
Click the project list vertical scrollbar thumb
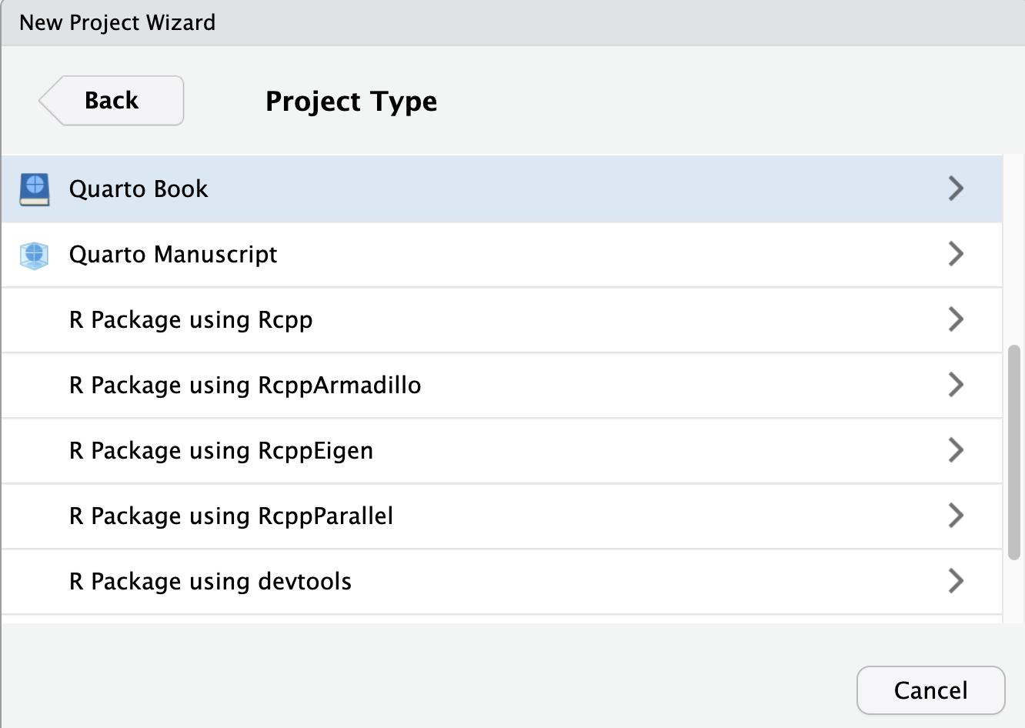pyautogui.click(x=1013, y=452)
